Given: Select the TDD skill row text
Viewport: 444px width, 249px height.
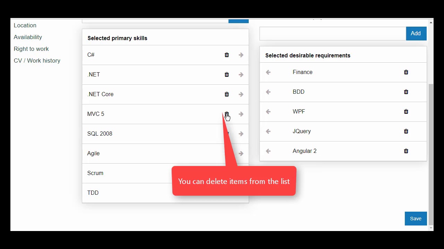Looking at the screenshot, I should (93, 193).
